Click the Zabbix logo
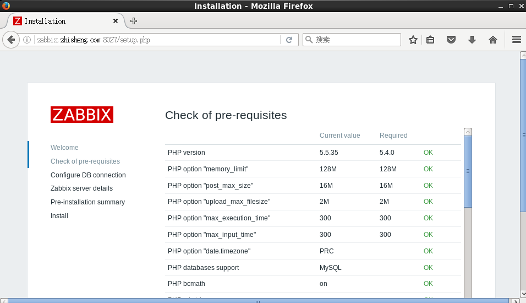 point(82,115)
